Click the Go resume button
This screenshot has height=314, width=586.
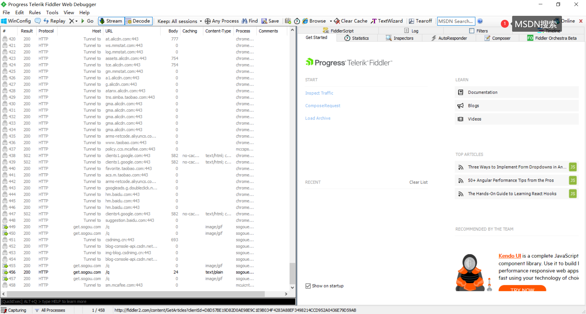coord(87,21)
